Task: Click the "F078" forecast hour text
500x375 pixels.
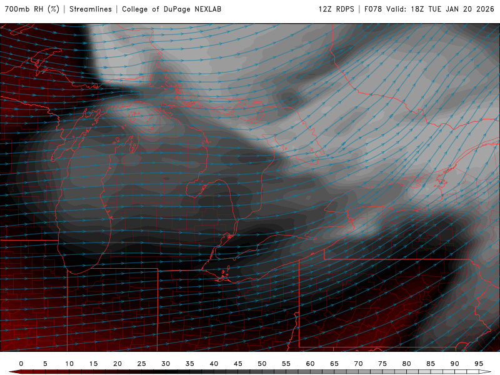Action: (373, 9)
